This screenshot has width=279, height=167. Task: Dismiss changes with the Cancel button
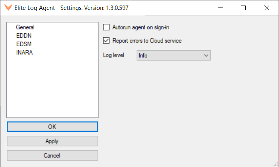click(x=52, y=156)
